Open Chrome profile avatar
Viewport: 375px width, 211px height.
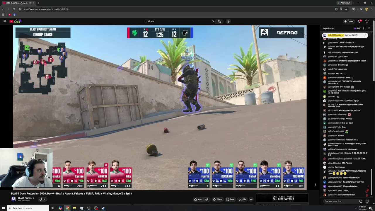[x=366, y=9]
